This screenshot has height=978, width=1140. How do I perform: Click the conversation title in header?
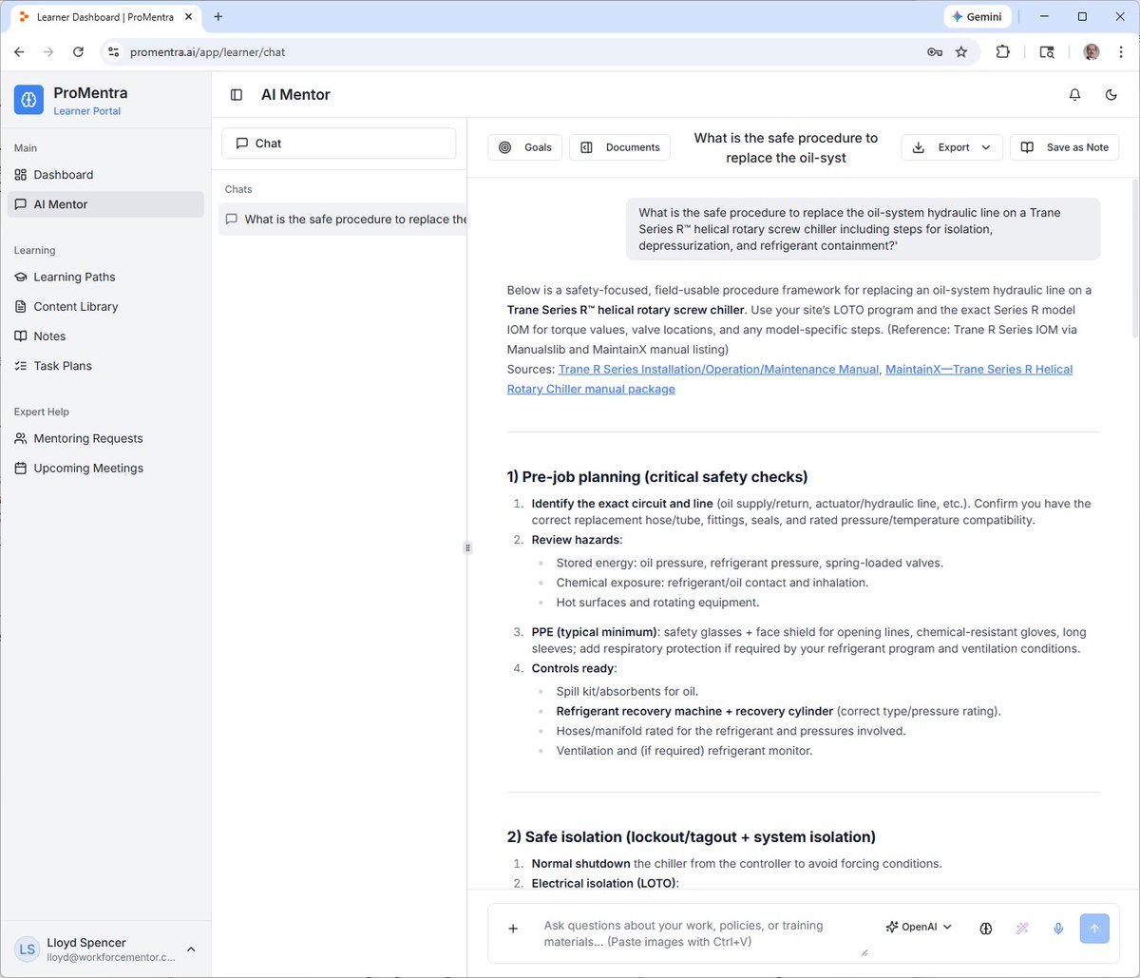786,147
